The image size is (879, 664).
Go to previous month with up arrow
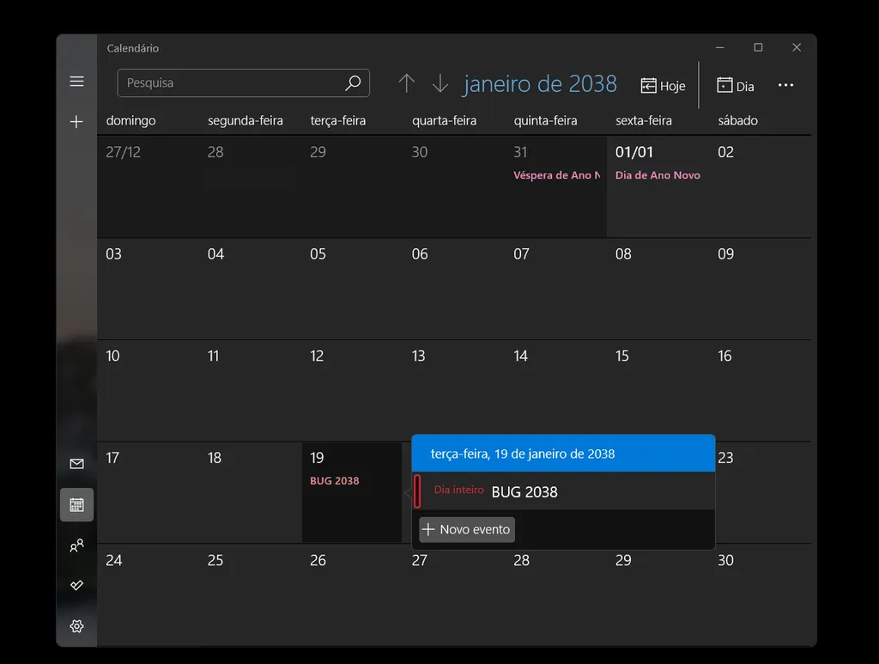click(407, 83)
